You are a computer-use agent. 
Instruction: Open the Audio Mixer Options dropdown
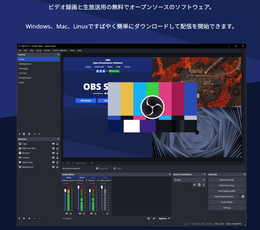click(164, 219)
